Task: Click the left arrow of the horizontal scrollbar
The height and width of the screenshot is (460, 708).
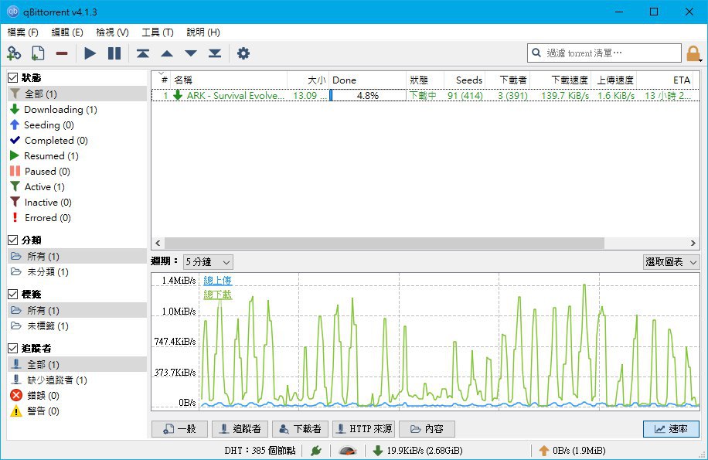Action: click(x=158, y=243)
